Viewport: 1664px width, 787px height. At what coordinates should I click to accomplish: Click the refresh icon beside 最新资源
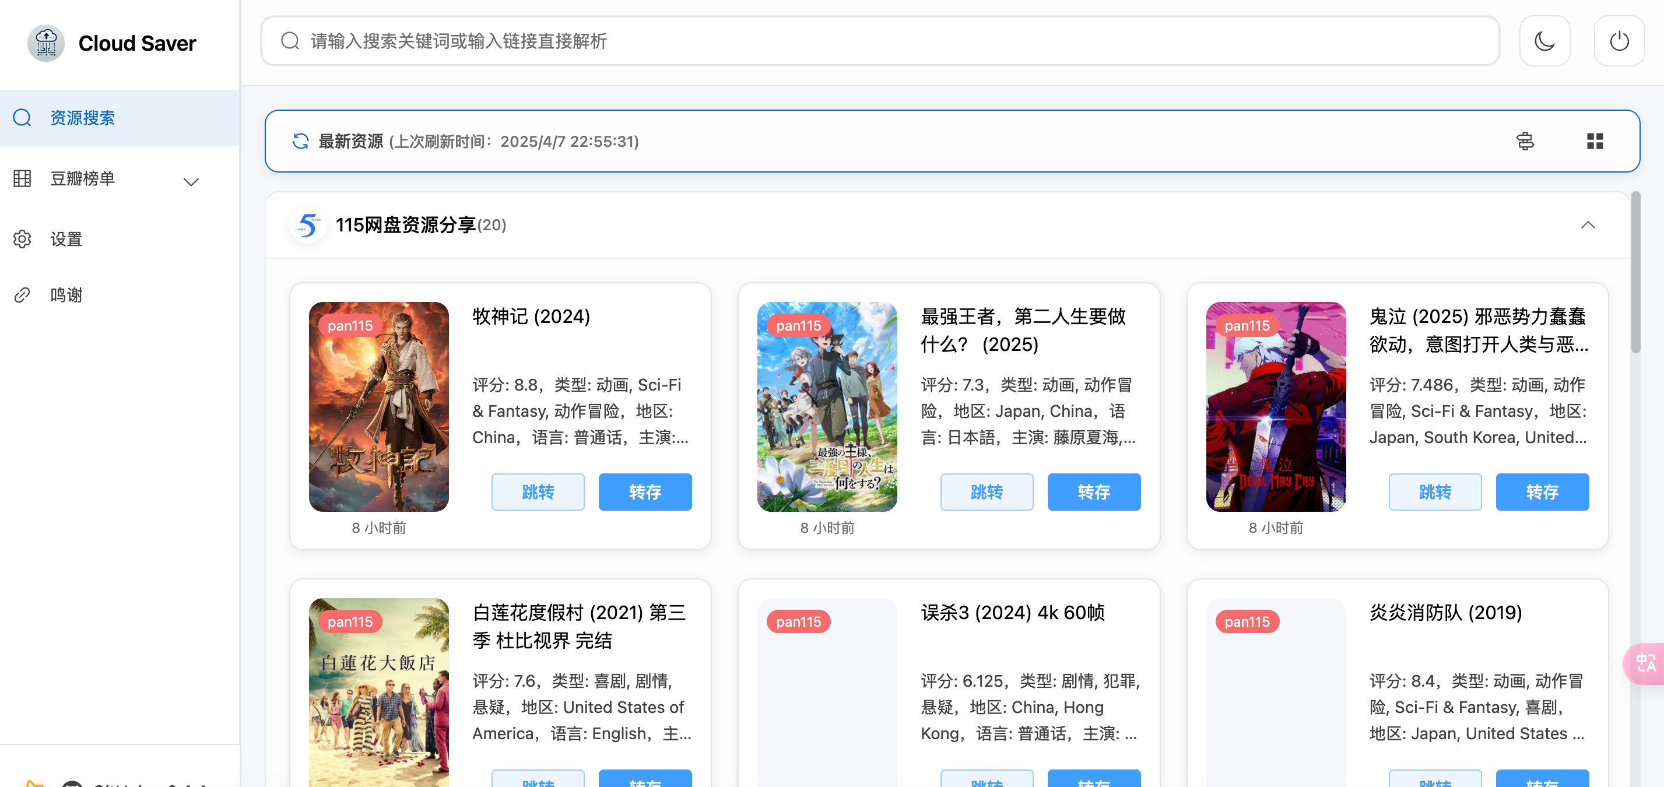click(x=300, y=142)
